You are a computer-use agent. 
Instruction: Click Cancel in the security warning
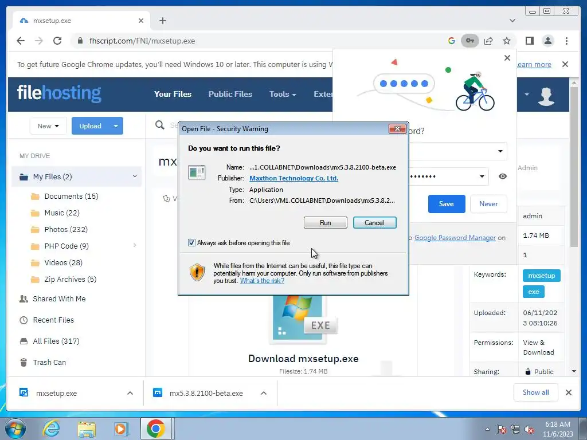click(x=374, y=223)
